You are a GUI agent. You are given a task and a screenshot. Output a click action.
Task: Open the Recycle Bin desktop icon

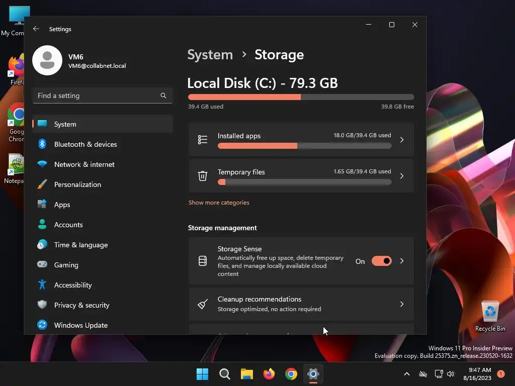pyautogui.click(x=490, y=317)
